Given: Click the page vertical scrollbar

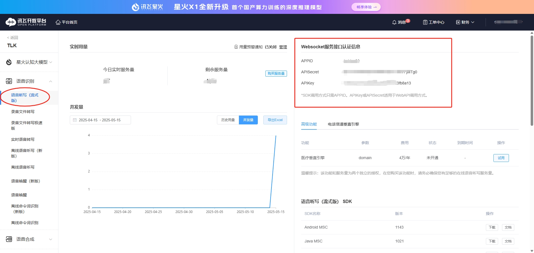Looking at the screenshot, I should click(x=532, y=81).
